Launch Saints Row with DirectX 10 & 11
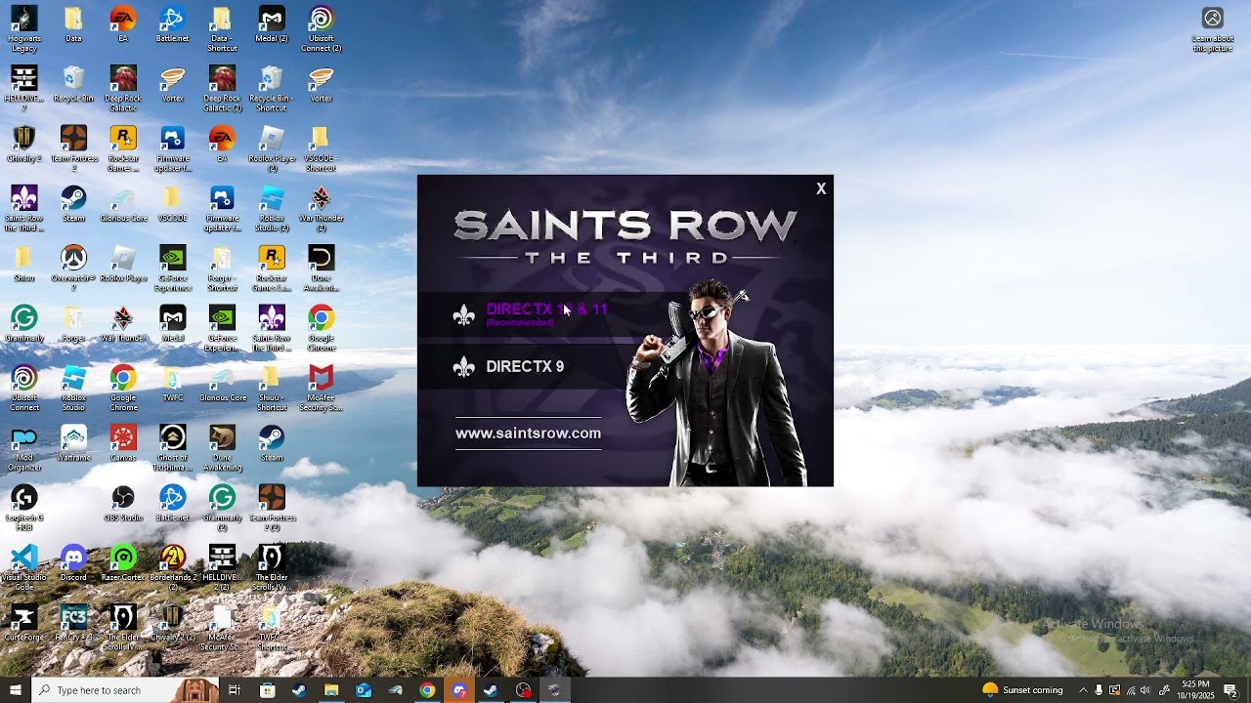The width and height of the screenshot is (1251, 703). 546,313
